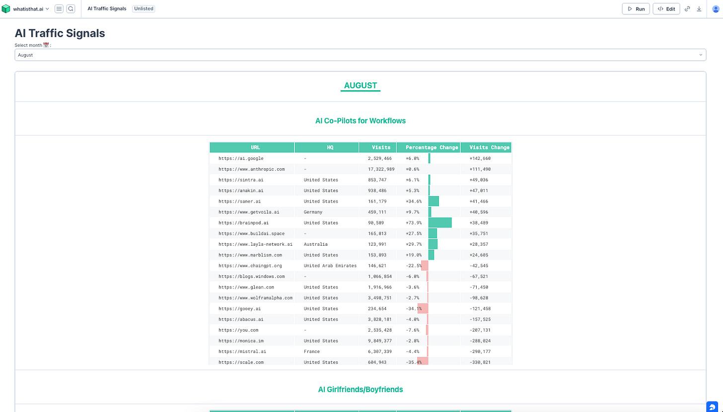The width and height of the screenshot is (723, 412).
Task: Open the blue chat widget icon
Action: [x=713, y=407]
